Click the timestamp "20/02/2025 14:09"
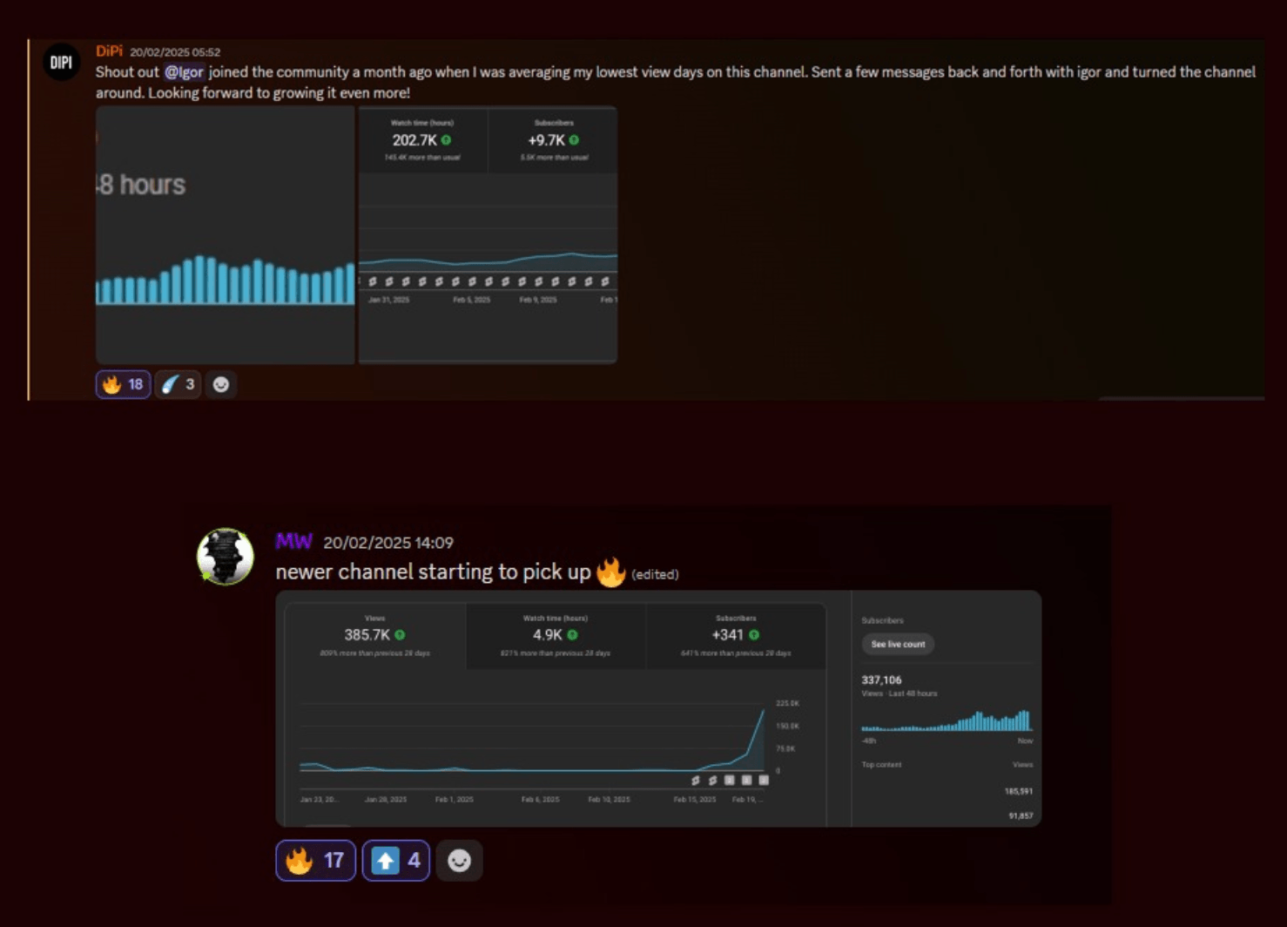Screen dimensions: 1287x927 388,543
